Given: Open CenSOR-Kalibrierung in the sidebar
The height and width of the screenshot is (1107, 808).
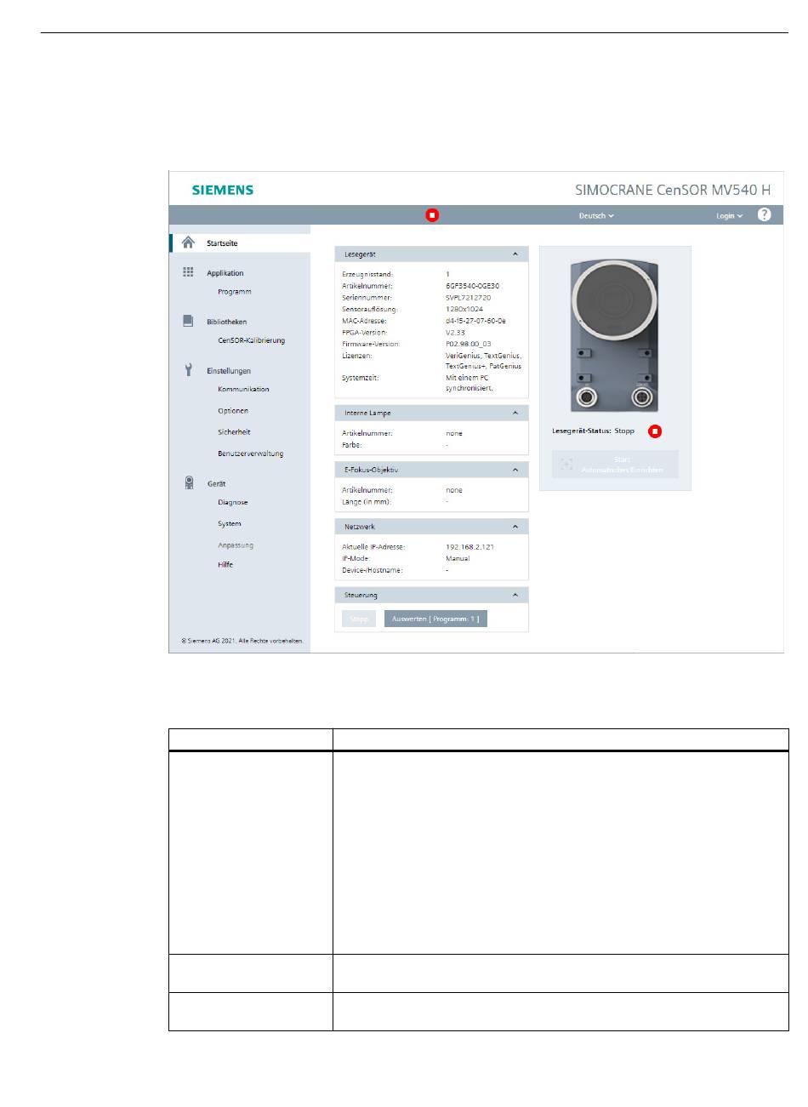Looking at the screenshot, I should click(252, 340).
